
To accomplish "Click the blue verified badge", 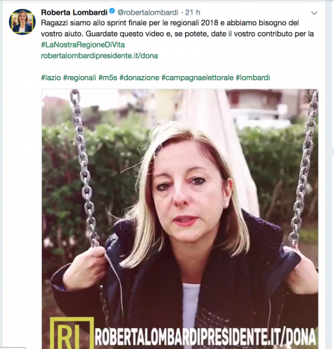I will pyautogui.click(x=112, y=11).
